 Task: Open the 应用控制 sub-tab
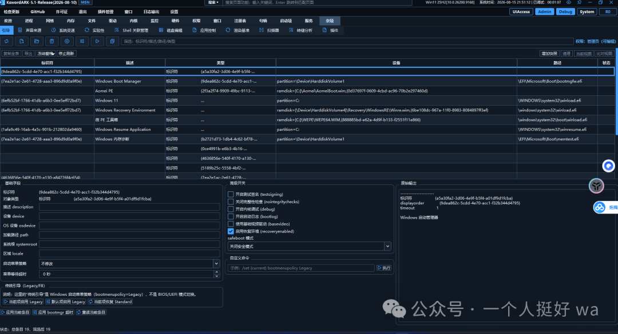tap(204, 30)
